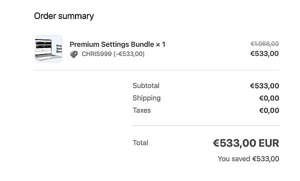Screen dimensions: 300x181
Task: Click the Subtotal label
Action: click(146, 85)
